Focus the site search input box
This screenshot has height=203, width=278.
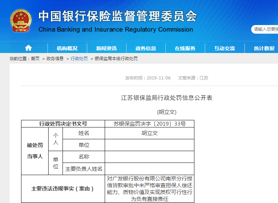[x=265, y=29]
